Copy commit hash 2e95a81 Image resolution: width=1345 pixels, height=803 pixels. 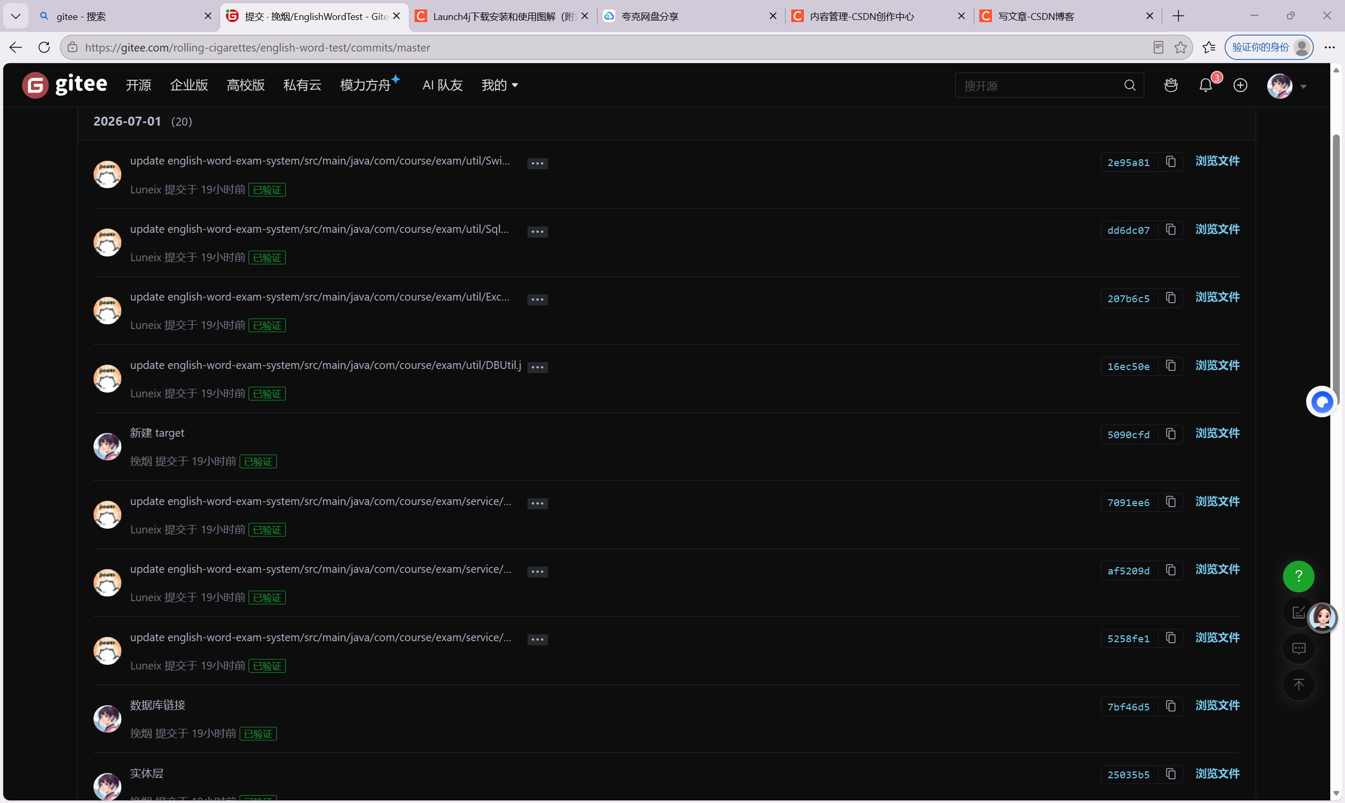[x=1171, y=162]
